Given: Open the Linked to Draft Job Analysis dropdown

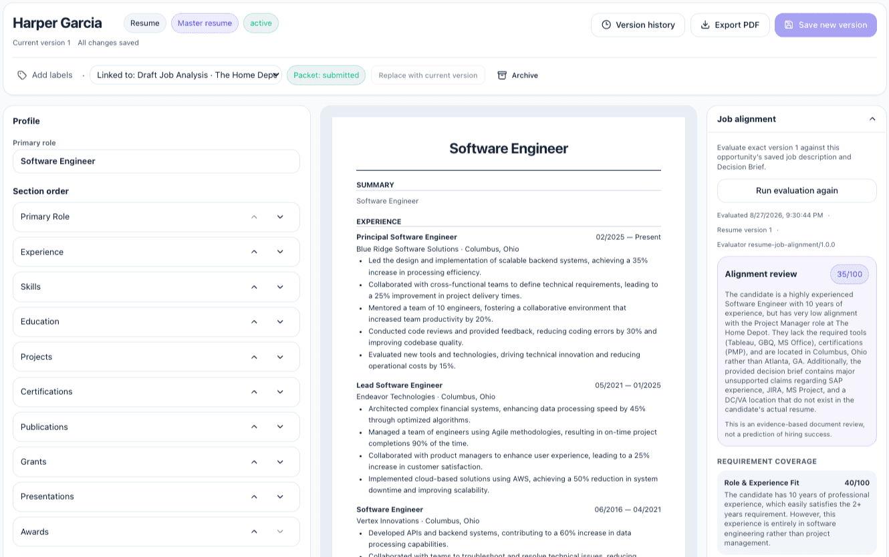Looking at the screenshot, I should (x=186, y=75).
